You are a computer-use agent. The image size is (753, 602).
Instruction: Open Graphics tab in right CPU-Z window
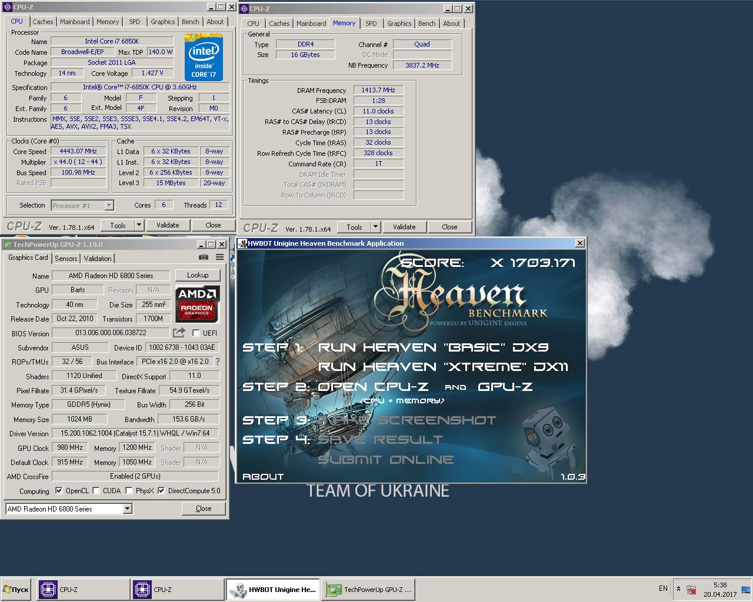coord(399,24)
